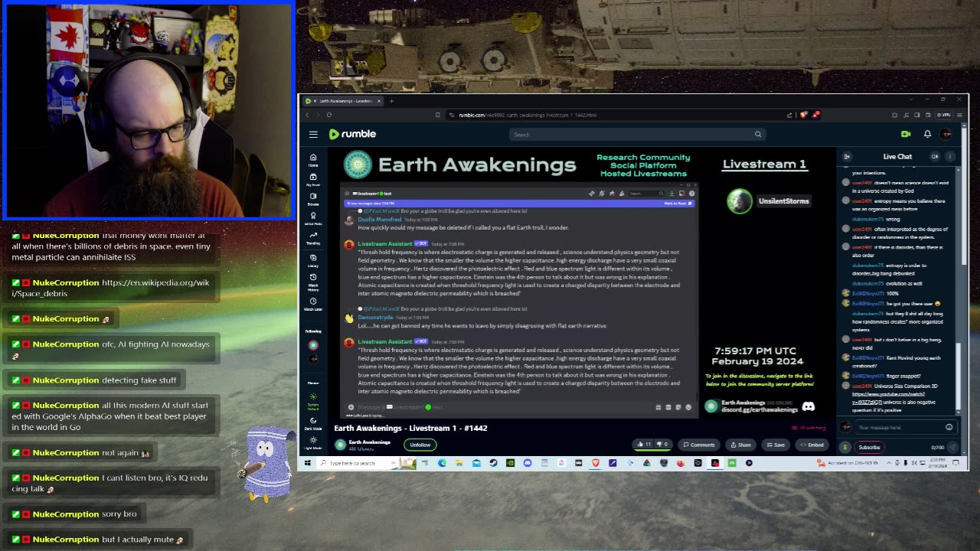Go back in browser

click(x=307, y=115)
